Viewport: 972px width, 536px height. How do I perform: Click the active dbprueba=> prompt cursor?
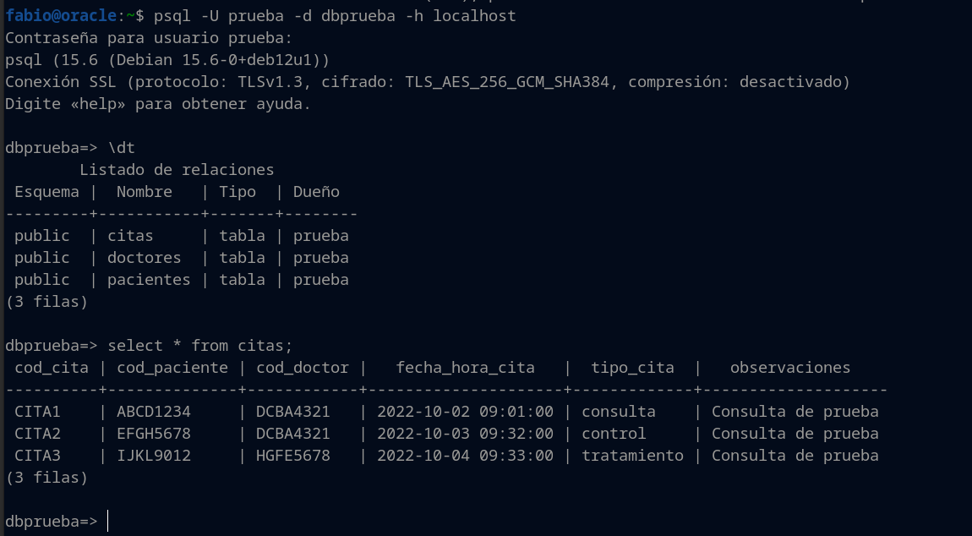[108, 522]
